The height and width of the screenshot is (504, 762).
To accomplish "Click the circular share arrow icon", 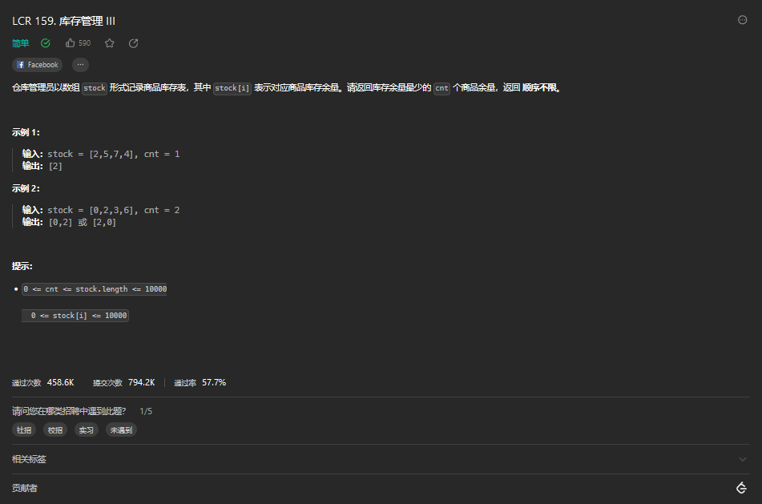I will pos(132,42).
